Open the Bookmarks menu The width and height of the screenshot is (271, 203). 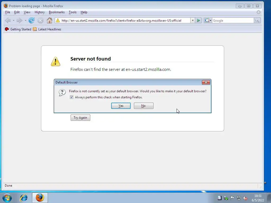57,12
